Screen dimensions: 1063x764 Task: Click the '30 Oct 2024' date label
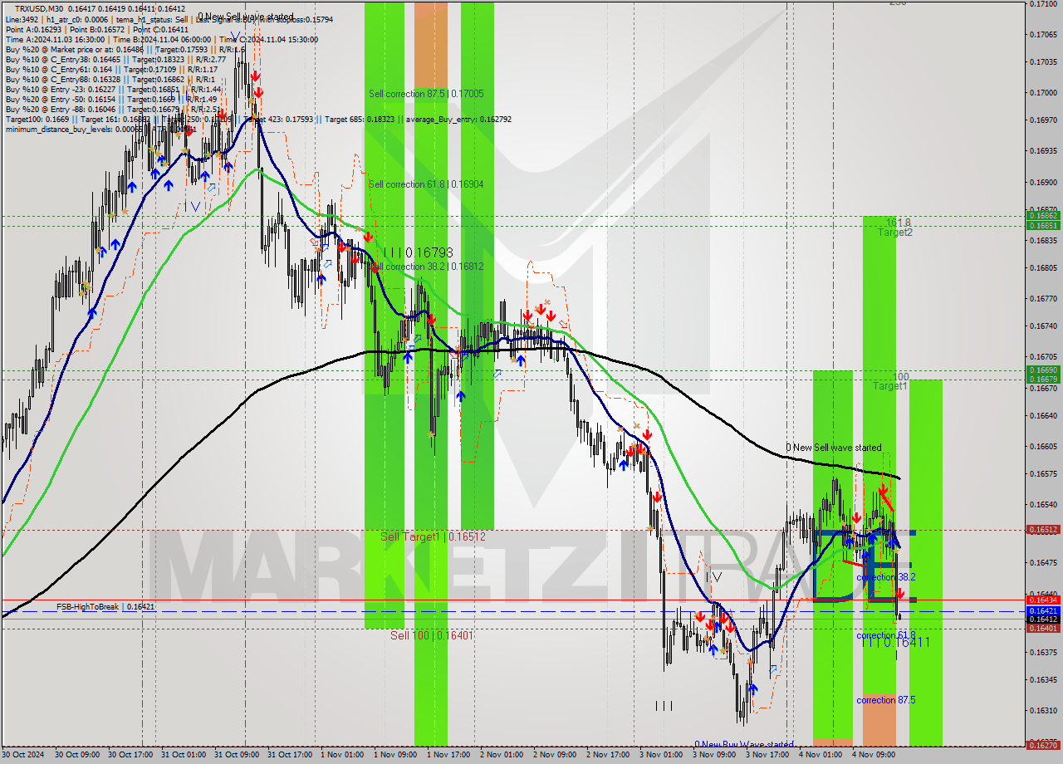pos(23,756)
